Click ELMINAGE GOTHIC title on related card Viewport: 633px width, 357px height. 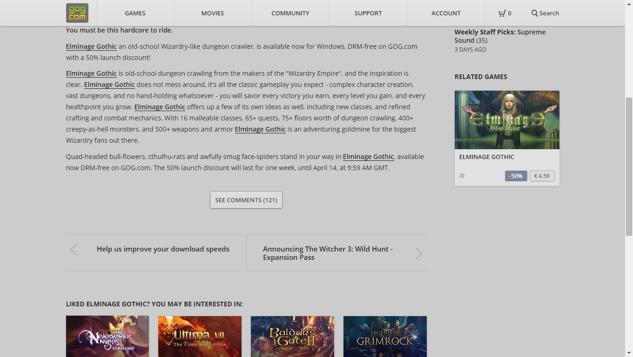(486, 157)
